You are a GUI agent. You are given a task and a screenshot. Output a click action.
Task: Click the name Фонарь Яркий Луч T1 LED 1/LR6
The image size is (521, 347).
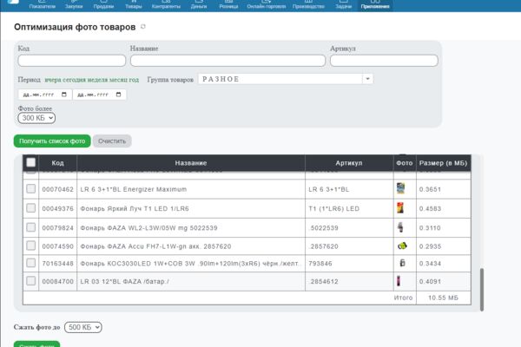point(135,208)
